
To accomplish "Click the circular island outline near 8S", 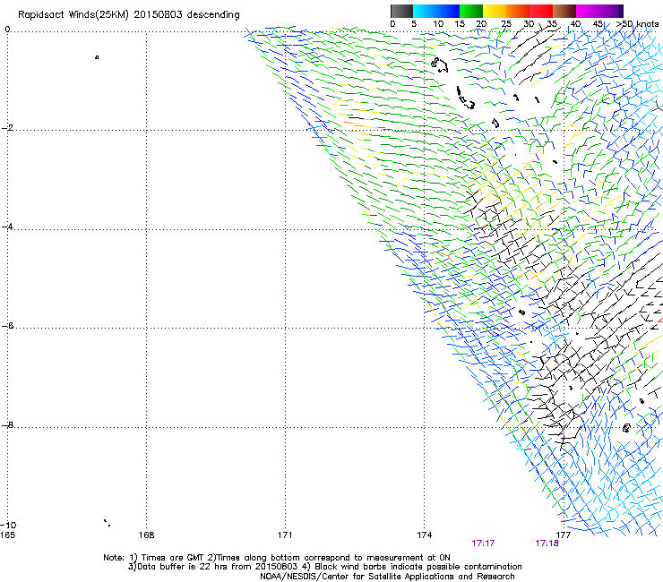I will pos(626,428).
